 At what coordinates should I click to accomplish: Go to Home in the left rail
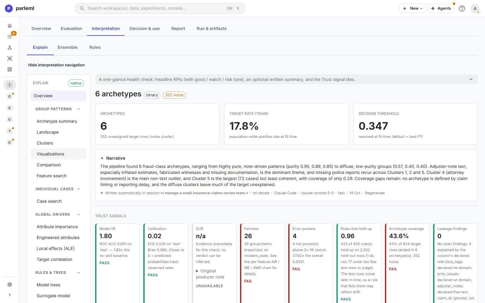[x=10, y=26]
